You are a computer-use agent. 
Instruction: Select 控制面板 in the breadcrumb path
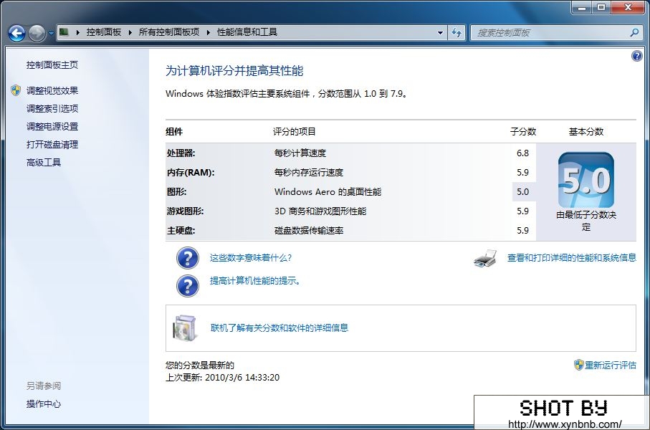[x=104, y=32]
